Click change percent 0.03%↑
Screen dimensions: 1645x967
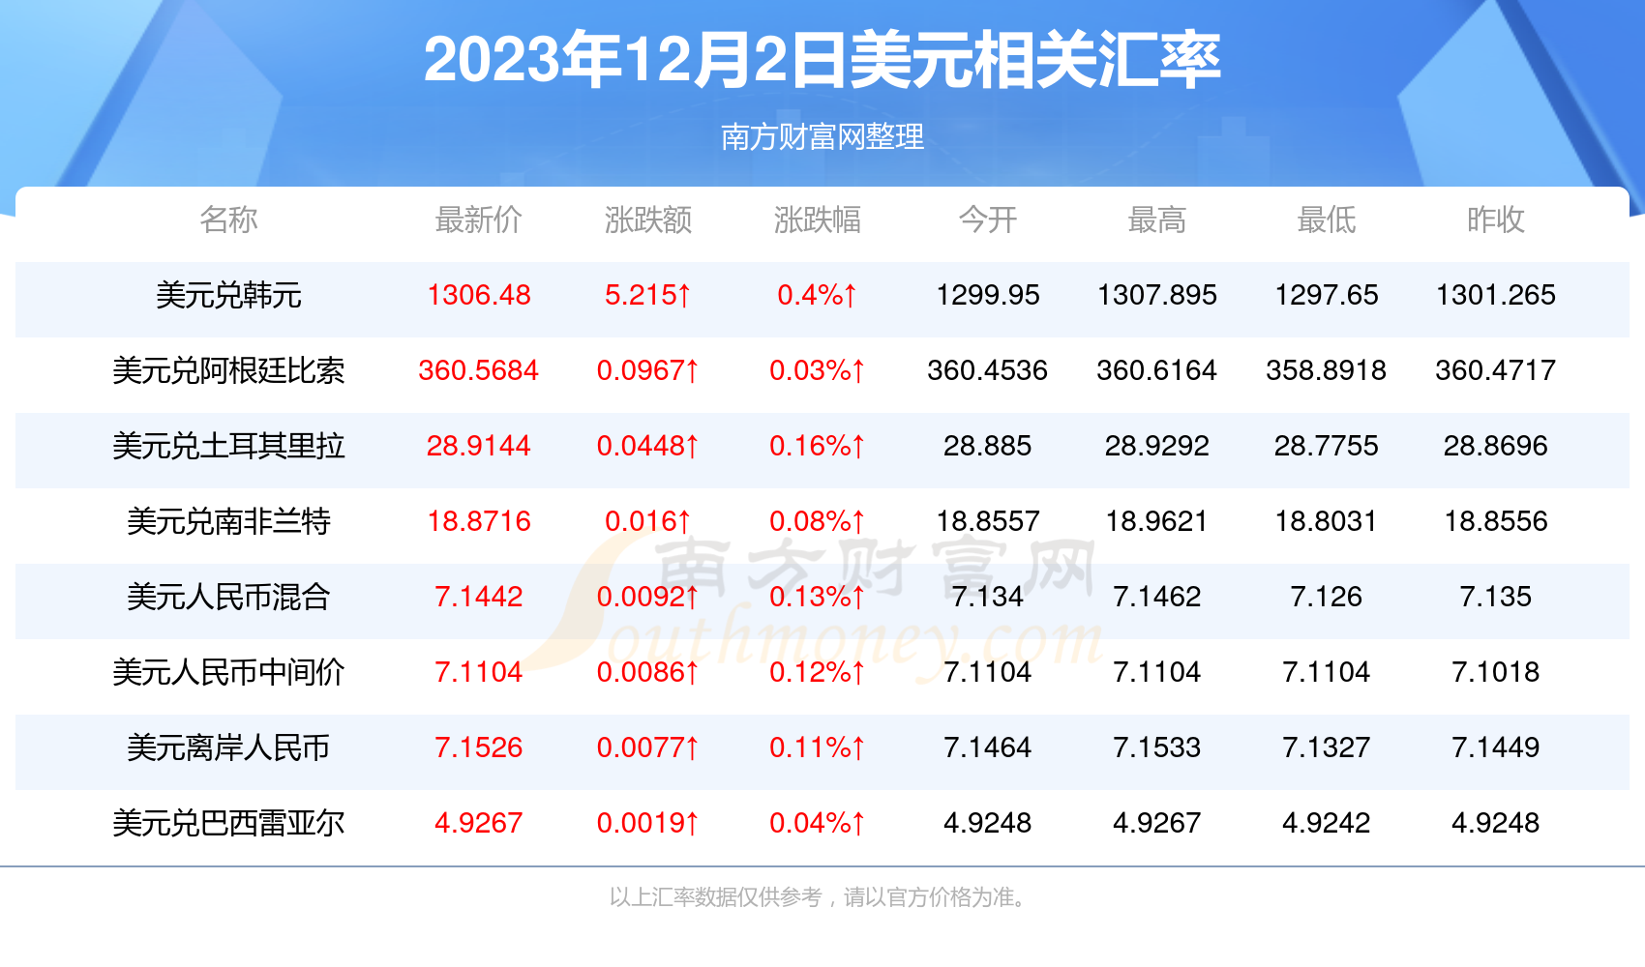pos(818,370)
